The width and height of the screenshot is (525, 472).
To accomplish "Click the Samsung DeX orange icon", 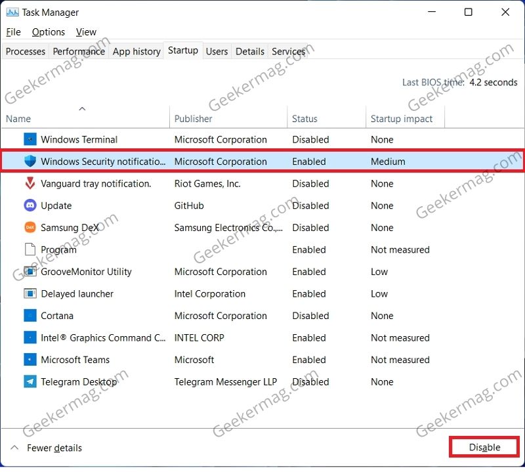I will pos(30,227).
